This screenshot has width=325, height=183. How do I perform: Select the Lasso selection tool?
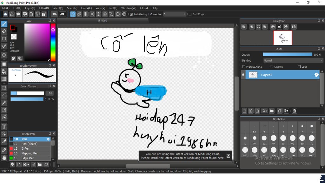click(x=4, y=95)
